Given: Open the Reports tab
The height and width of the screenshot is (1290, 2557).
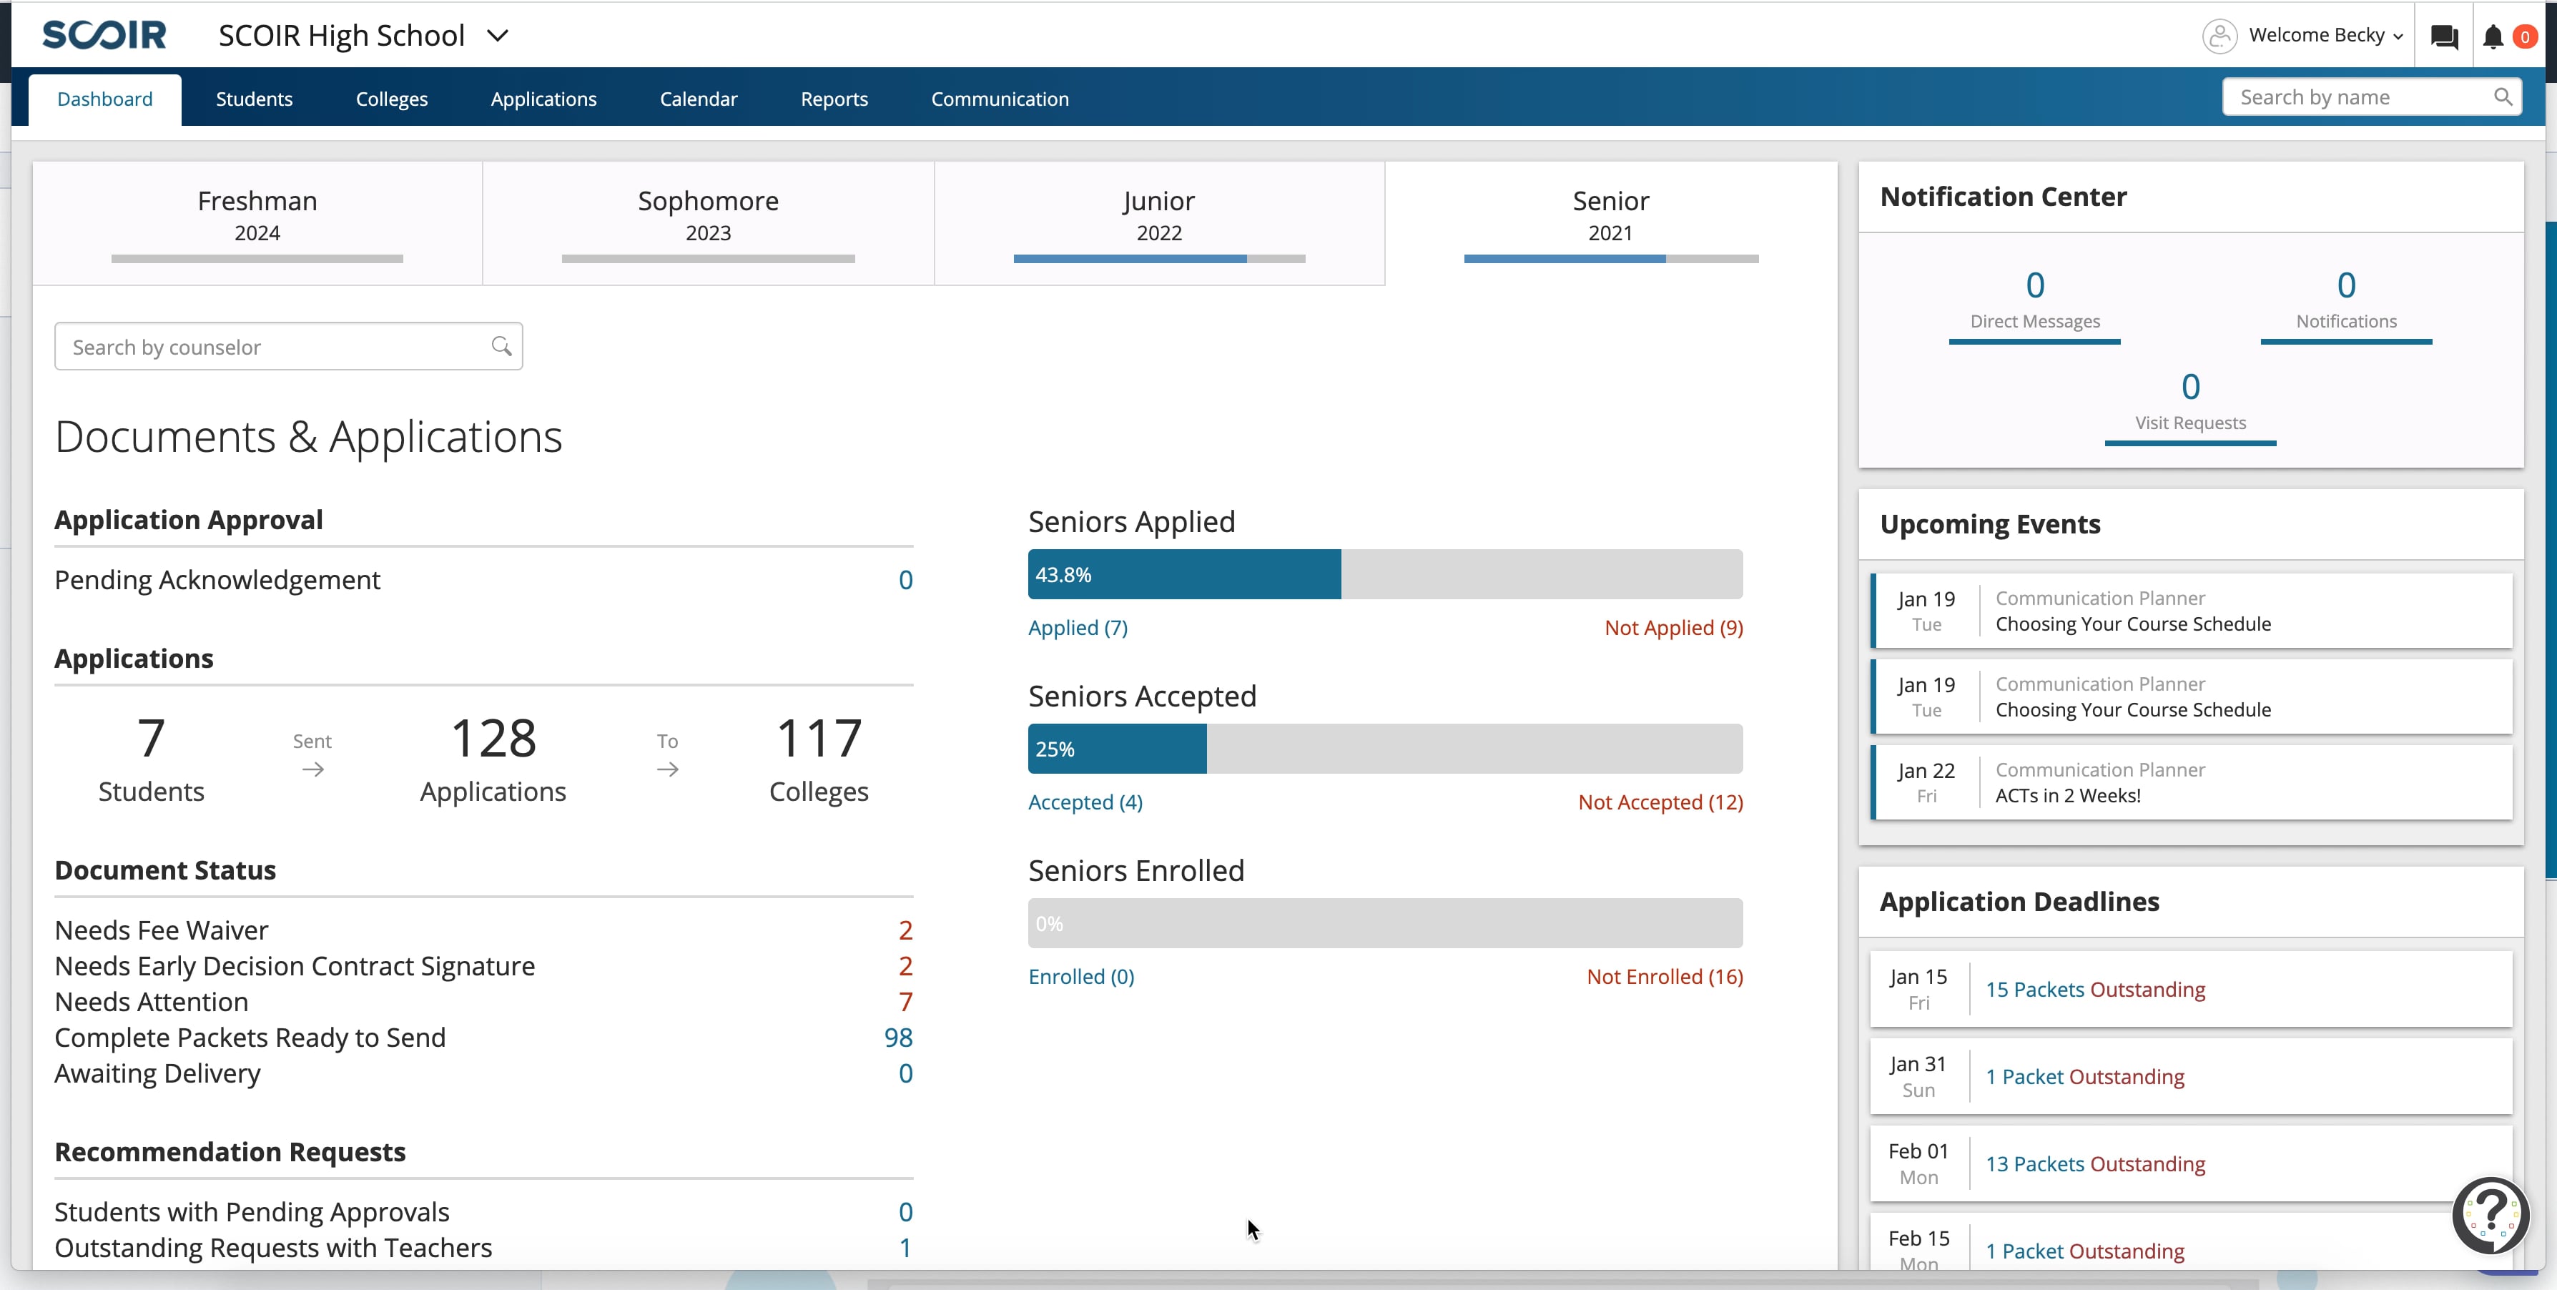Looking at the screenshot, I should (x=834, y=98).
